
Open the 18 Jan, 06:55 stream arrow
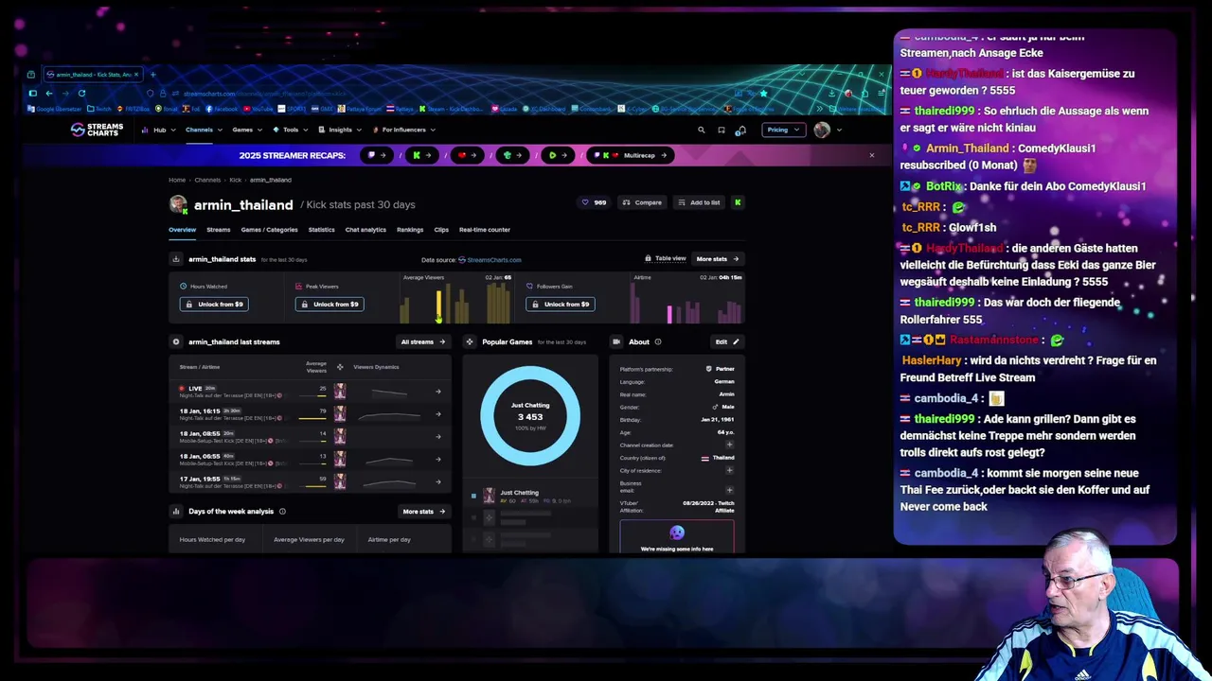[437, 460]
